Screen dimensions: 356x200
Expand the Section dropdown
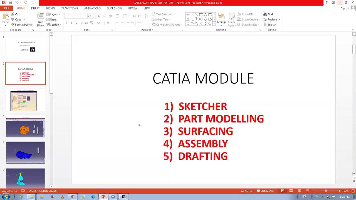coord(54,24)
